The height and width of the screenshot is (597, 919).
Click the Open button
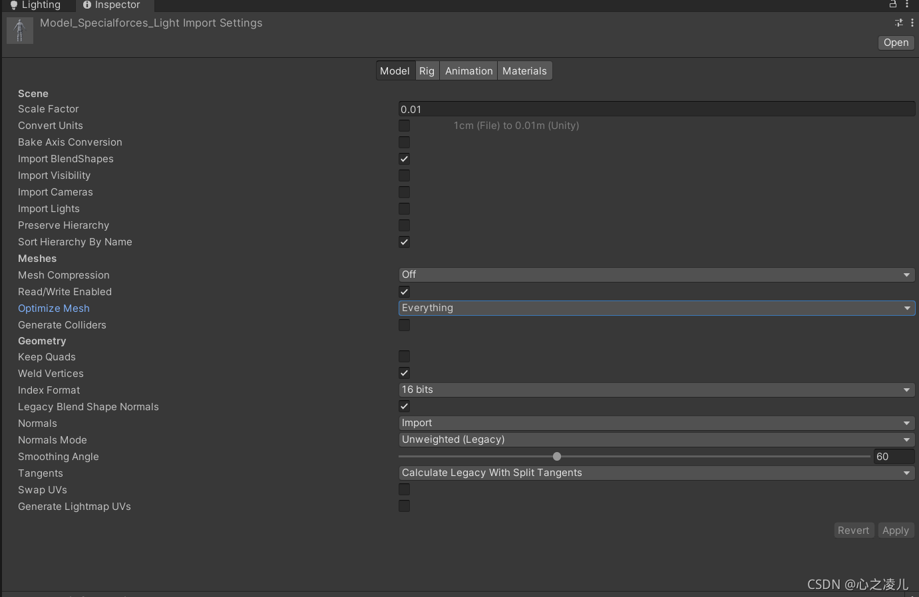[x=896, y=43]
